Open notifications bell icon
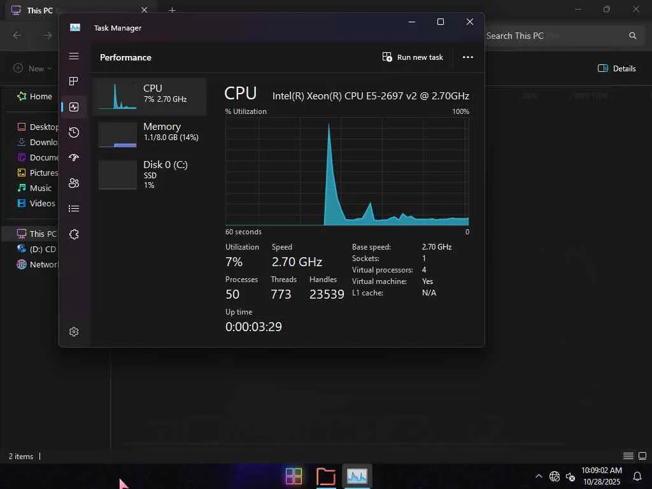This screenshot has height=489, width=652. pyautogui.click(x=637, y=476)
